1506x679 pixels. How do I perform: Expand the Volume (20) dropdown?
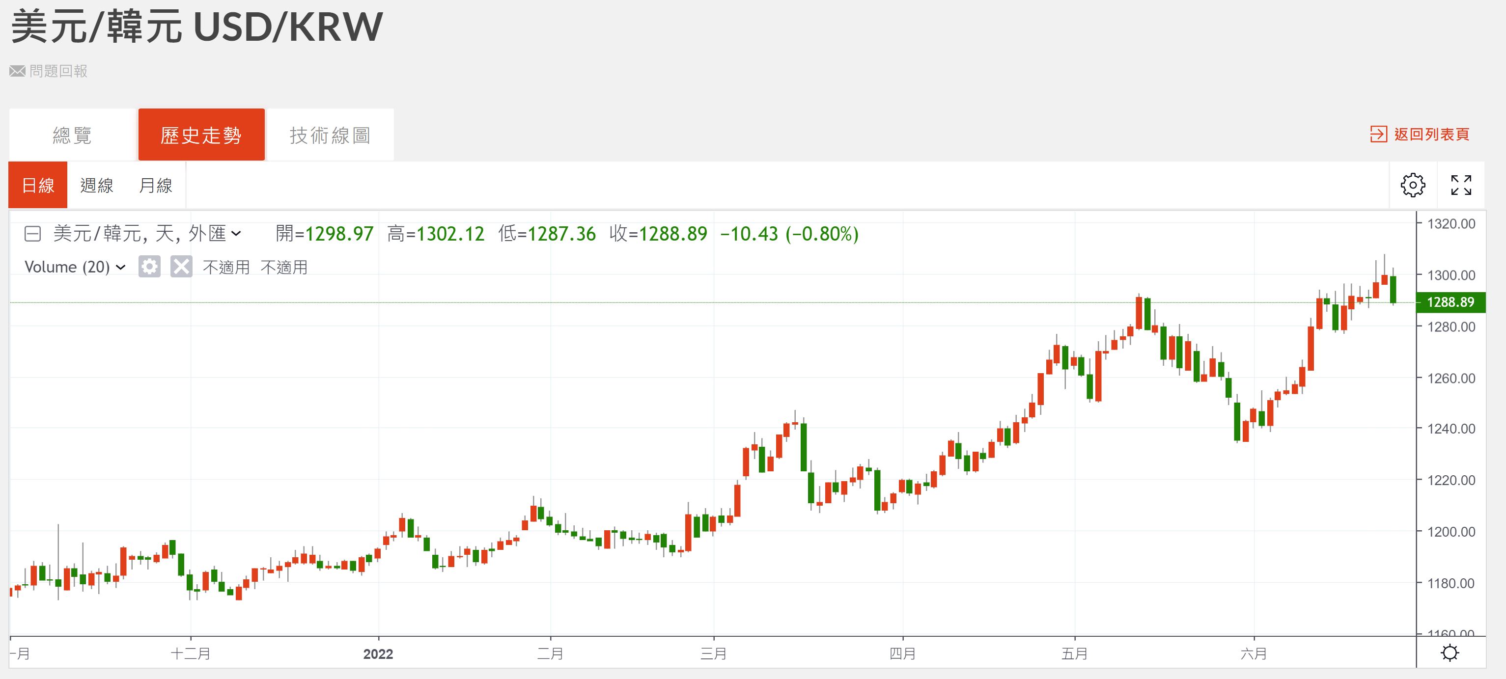(121, 267)
